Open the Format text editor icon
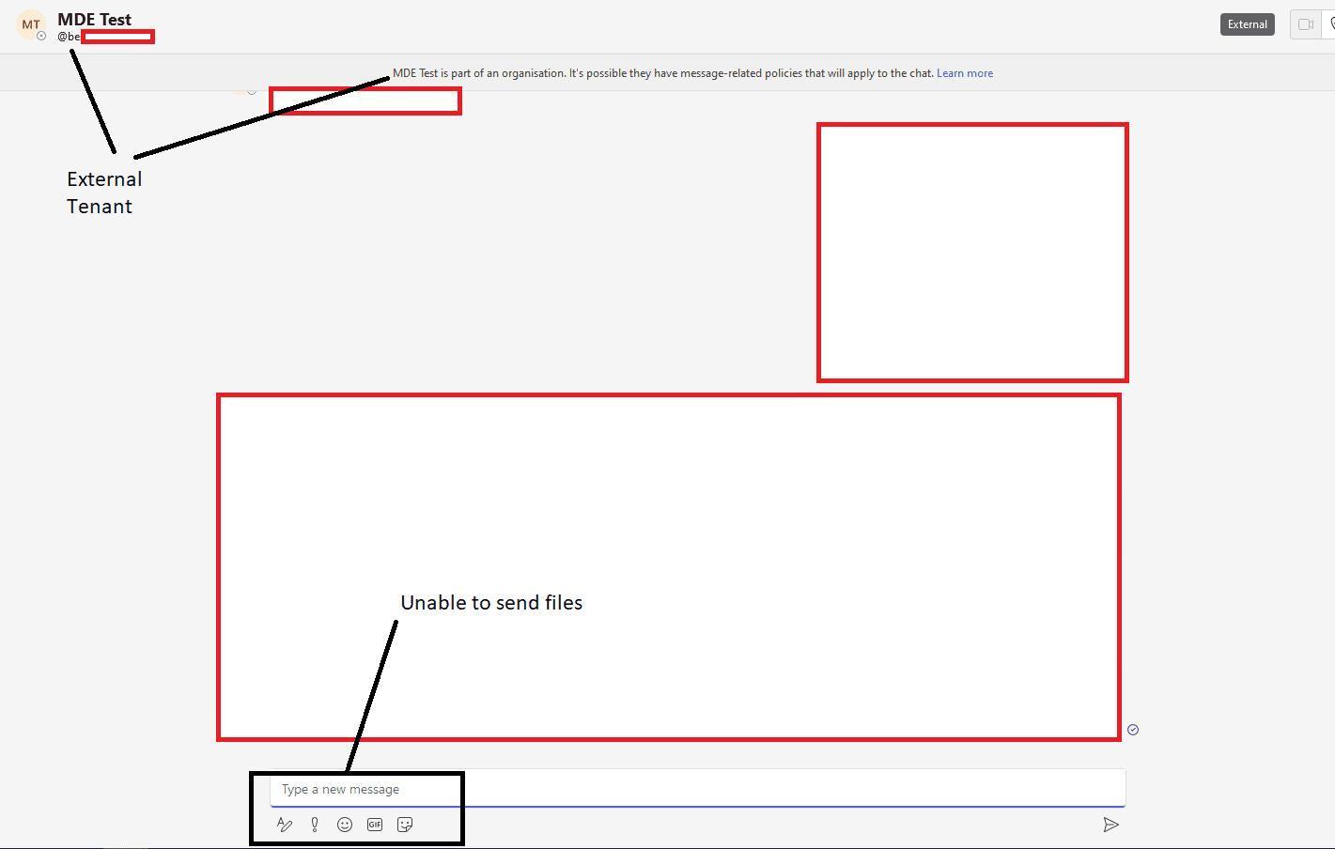1335x849 pixels. point(285,825)
